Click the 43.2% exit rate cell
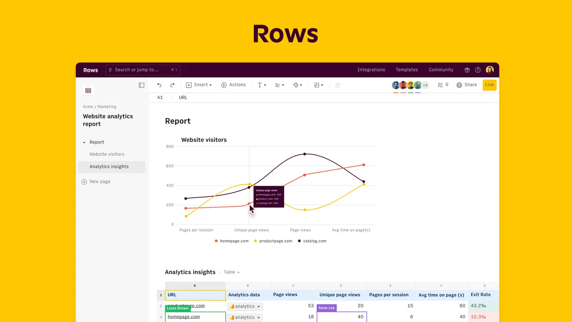This screenshot has height=322, width=572. click(x=484, y=306)
